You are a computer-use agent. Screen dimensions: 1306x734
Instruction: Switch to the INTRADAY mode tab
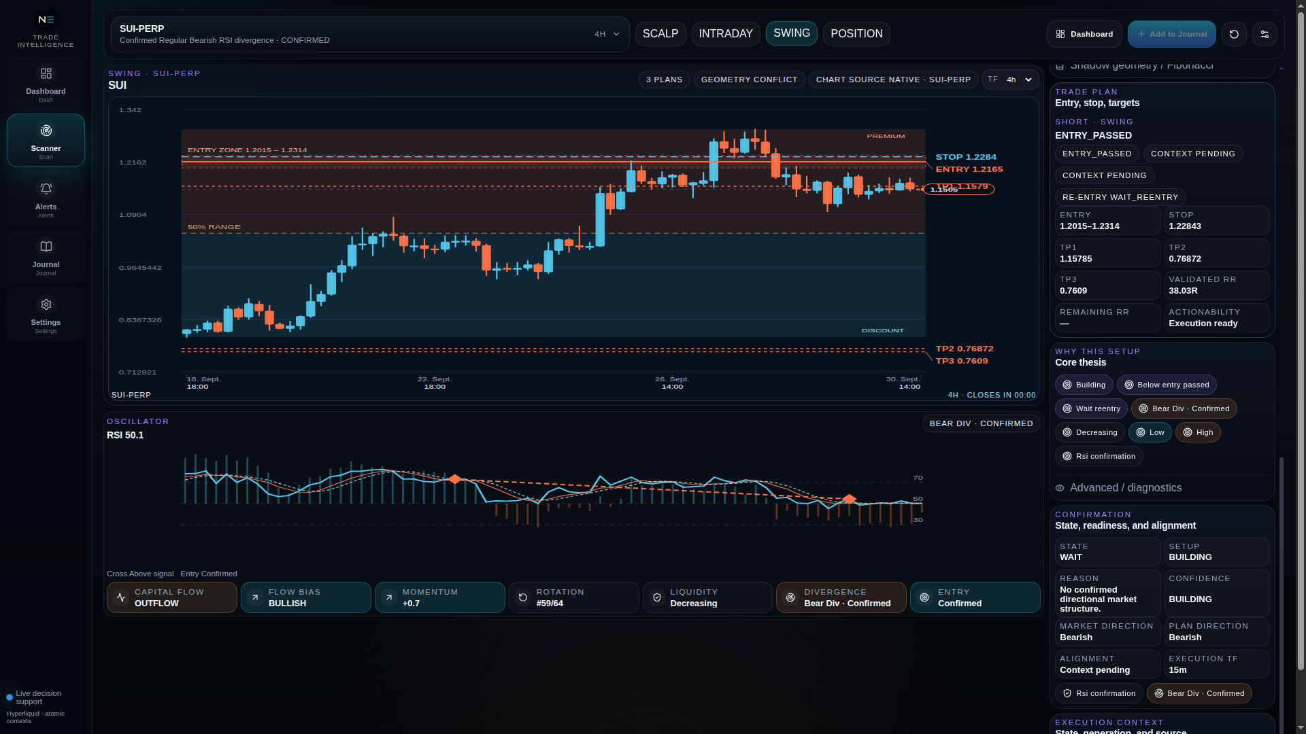[x=726, y=34]
